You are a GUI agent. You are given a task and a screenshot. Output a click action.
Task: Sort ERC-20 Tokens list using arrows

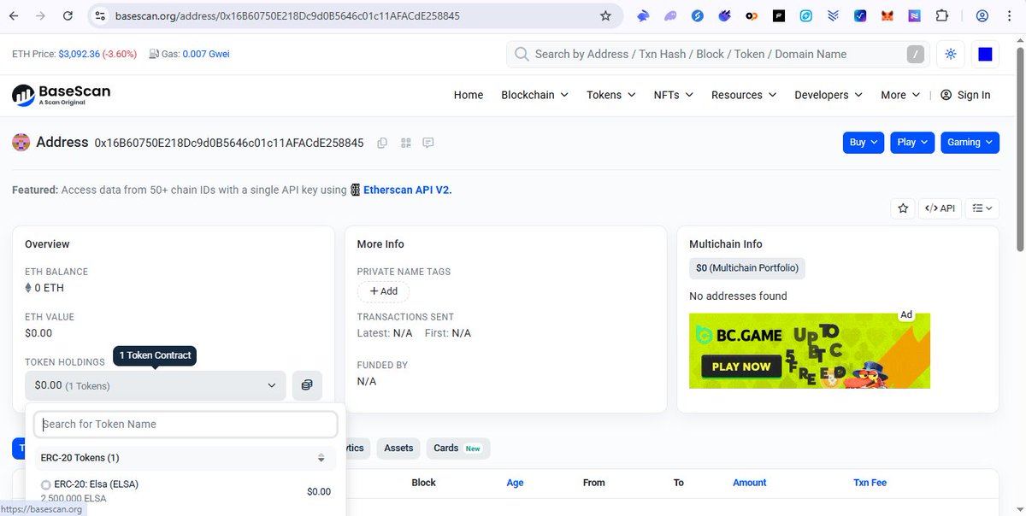[321, 458]
